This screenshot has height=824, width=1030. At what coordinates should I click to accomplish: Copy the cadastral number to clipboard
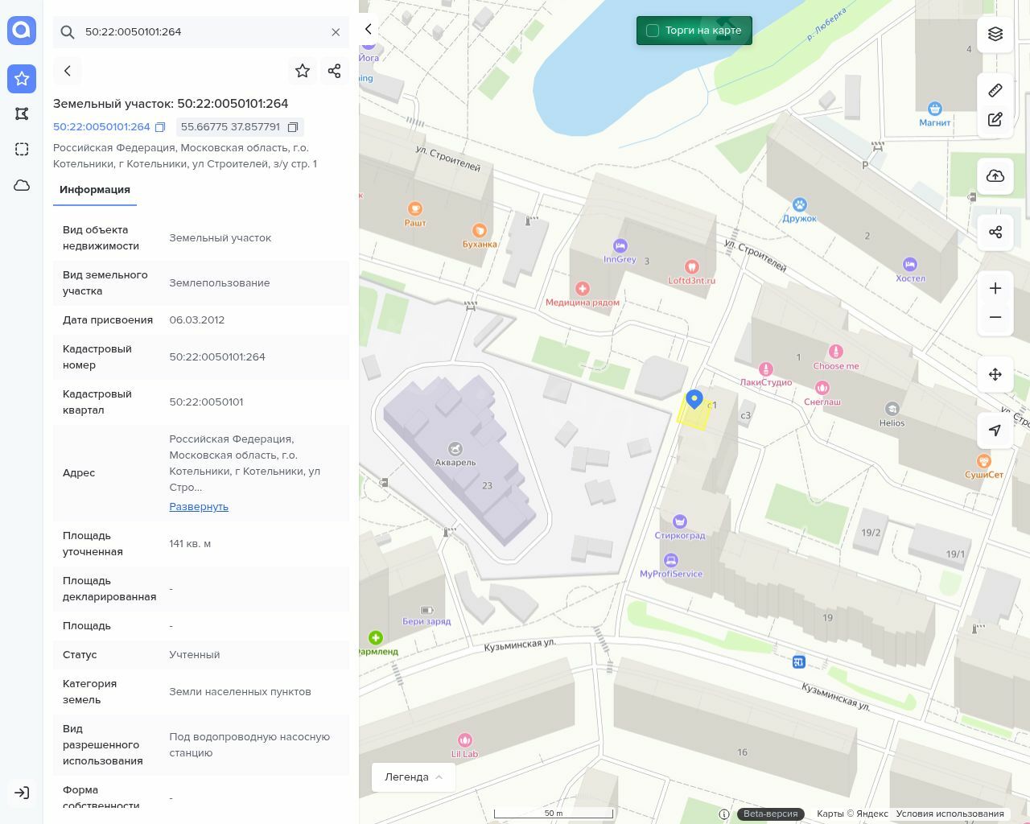[160, 127]
